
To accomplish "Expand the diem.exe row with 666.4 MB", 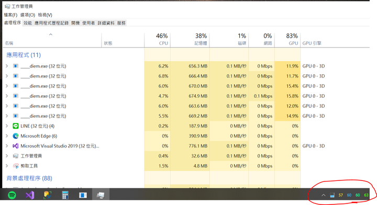I will [7, 76].
